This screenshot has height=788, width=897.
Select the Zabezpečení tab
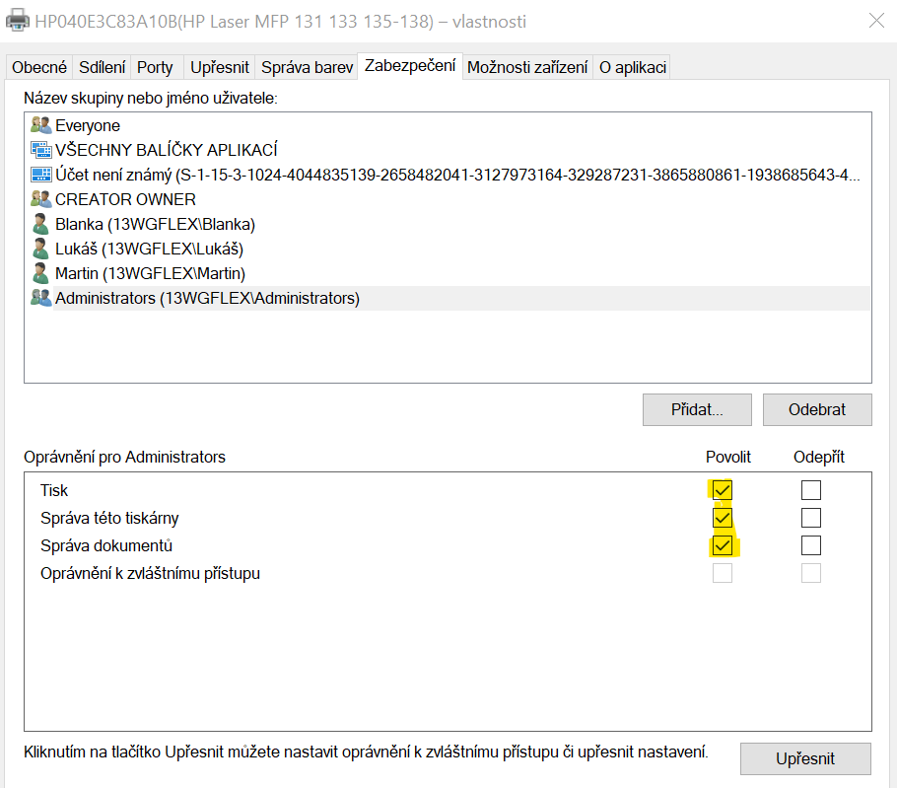[x=410, y=65]
